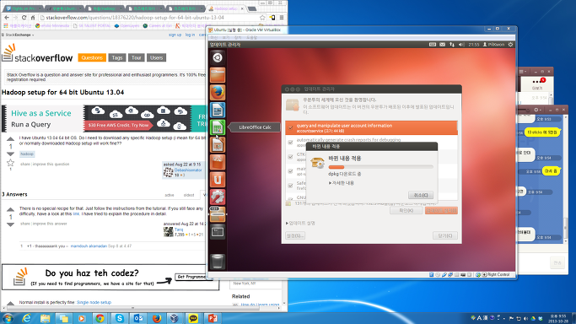Select the Update Manager launcher icon

click(218, 214)
